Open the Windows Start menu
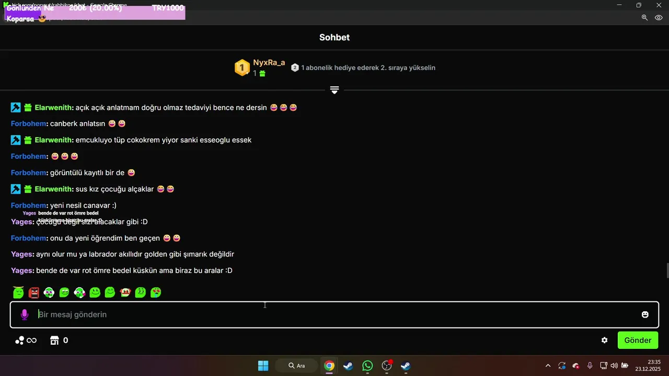The image size is (669, 376). [x=263, y=366]
